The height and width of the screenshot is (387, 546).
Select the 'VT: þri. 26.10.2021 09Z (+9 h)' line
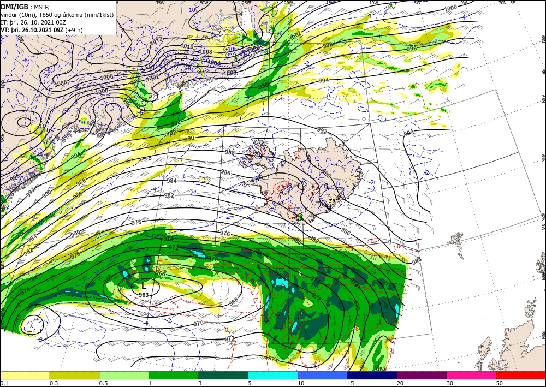point(42,30)
